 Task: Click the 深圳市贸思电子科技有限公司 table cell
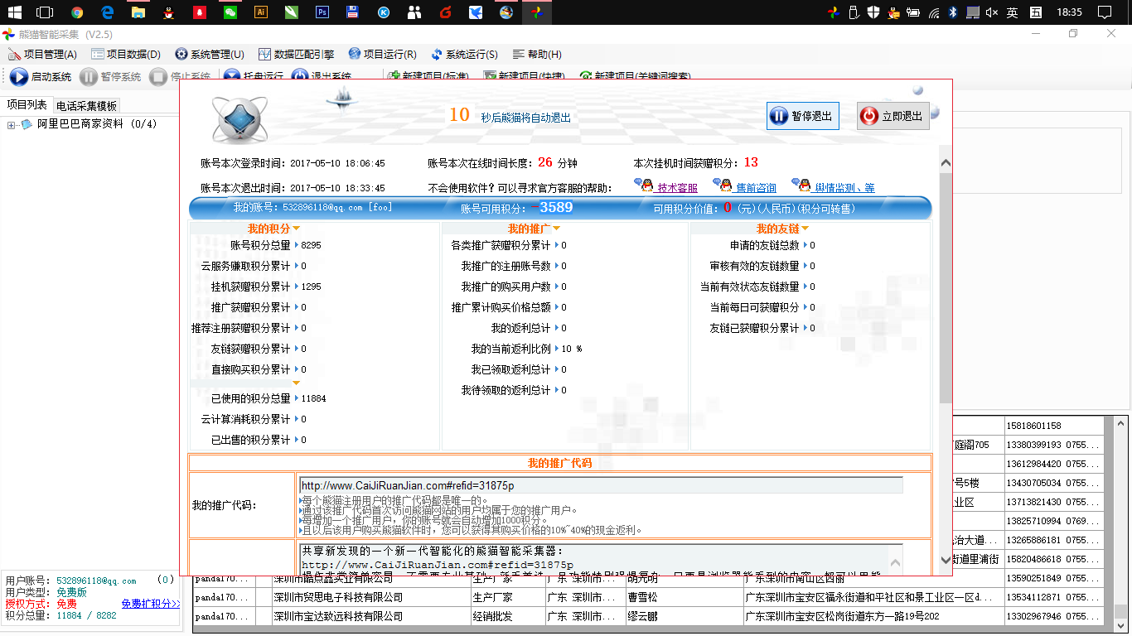(x=371, y=597)
